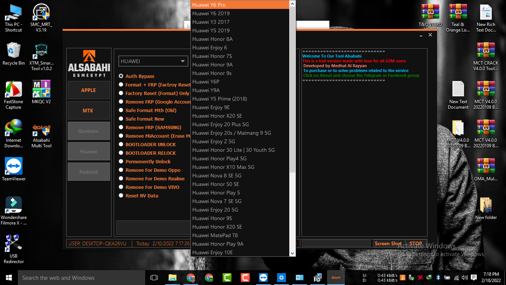The height and width of the screenshot is (285, 506).
Task: Launch TeamViewer from the desktop
Action: tap(13, 169)
